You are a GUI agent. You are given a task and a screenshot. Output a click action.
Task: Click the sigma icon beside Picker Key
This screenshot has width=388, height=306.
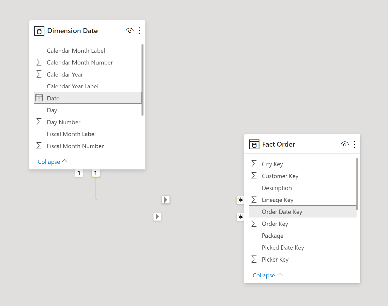pos(254,259)
